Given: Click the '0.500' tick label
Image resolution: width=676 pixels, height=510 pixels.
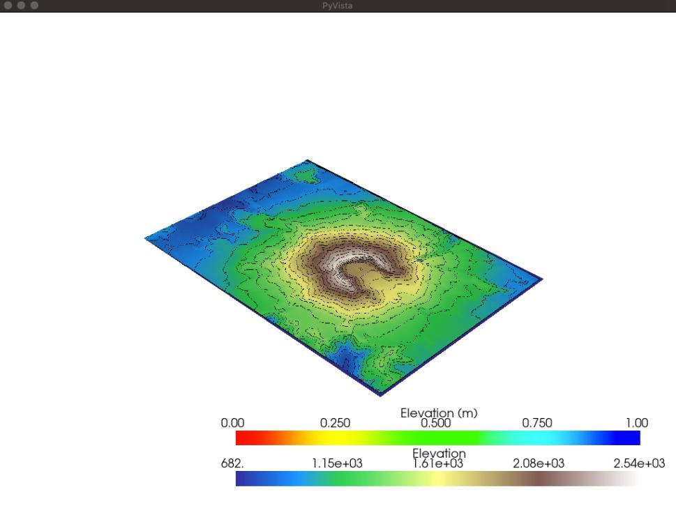Looking at the screenshot, I should coord(436,423).
